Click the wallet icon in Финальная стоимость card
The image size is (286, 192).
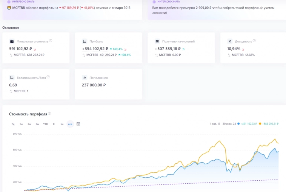[x=12, y=41]
